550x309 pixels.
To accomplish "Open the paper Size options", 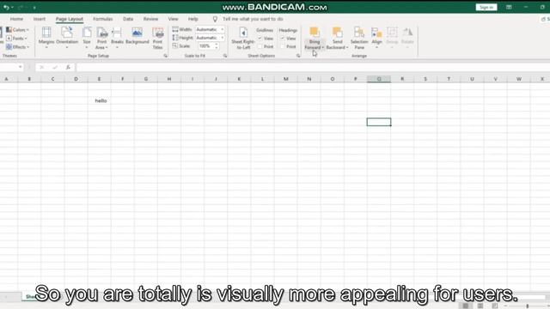I will coord(87,38).
